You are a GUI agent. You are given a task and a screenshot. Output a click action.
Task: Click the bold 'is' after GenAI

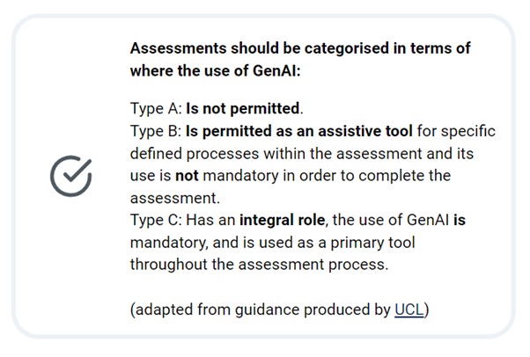point(460,220)
